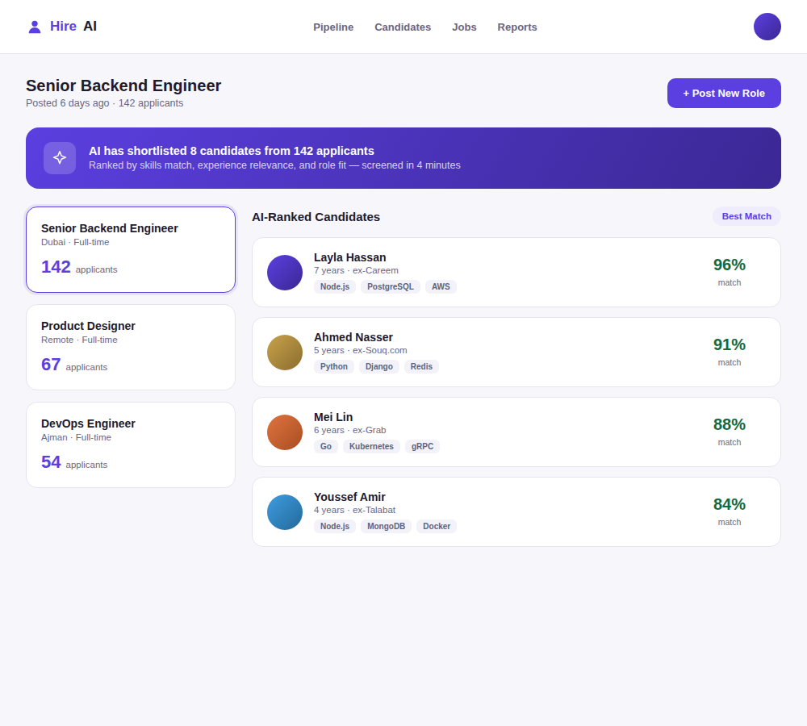Click the Django skill tag
Viewport: 807px width, 726px height.
[378, 366]
